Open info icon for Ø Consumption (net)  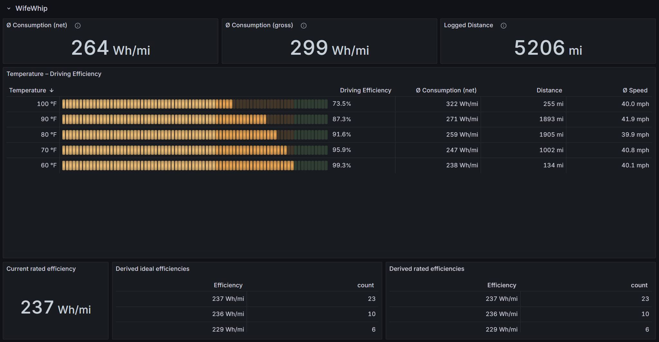pos(78,25)
